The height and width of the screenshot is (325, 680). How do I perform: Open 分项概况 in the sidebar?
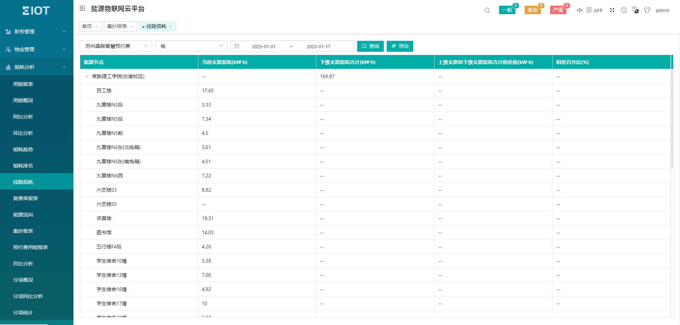pos(37,280)
